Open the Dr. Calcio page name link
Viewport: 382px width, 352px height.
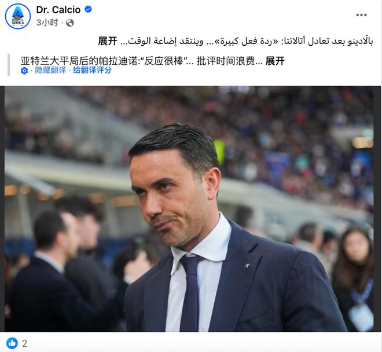tap(58, 10)
